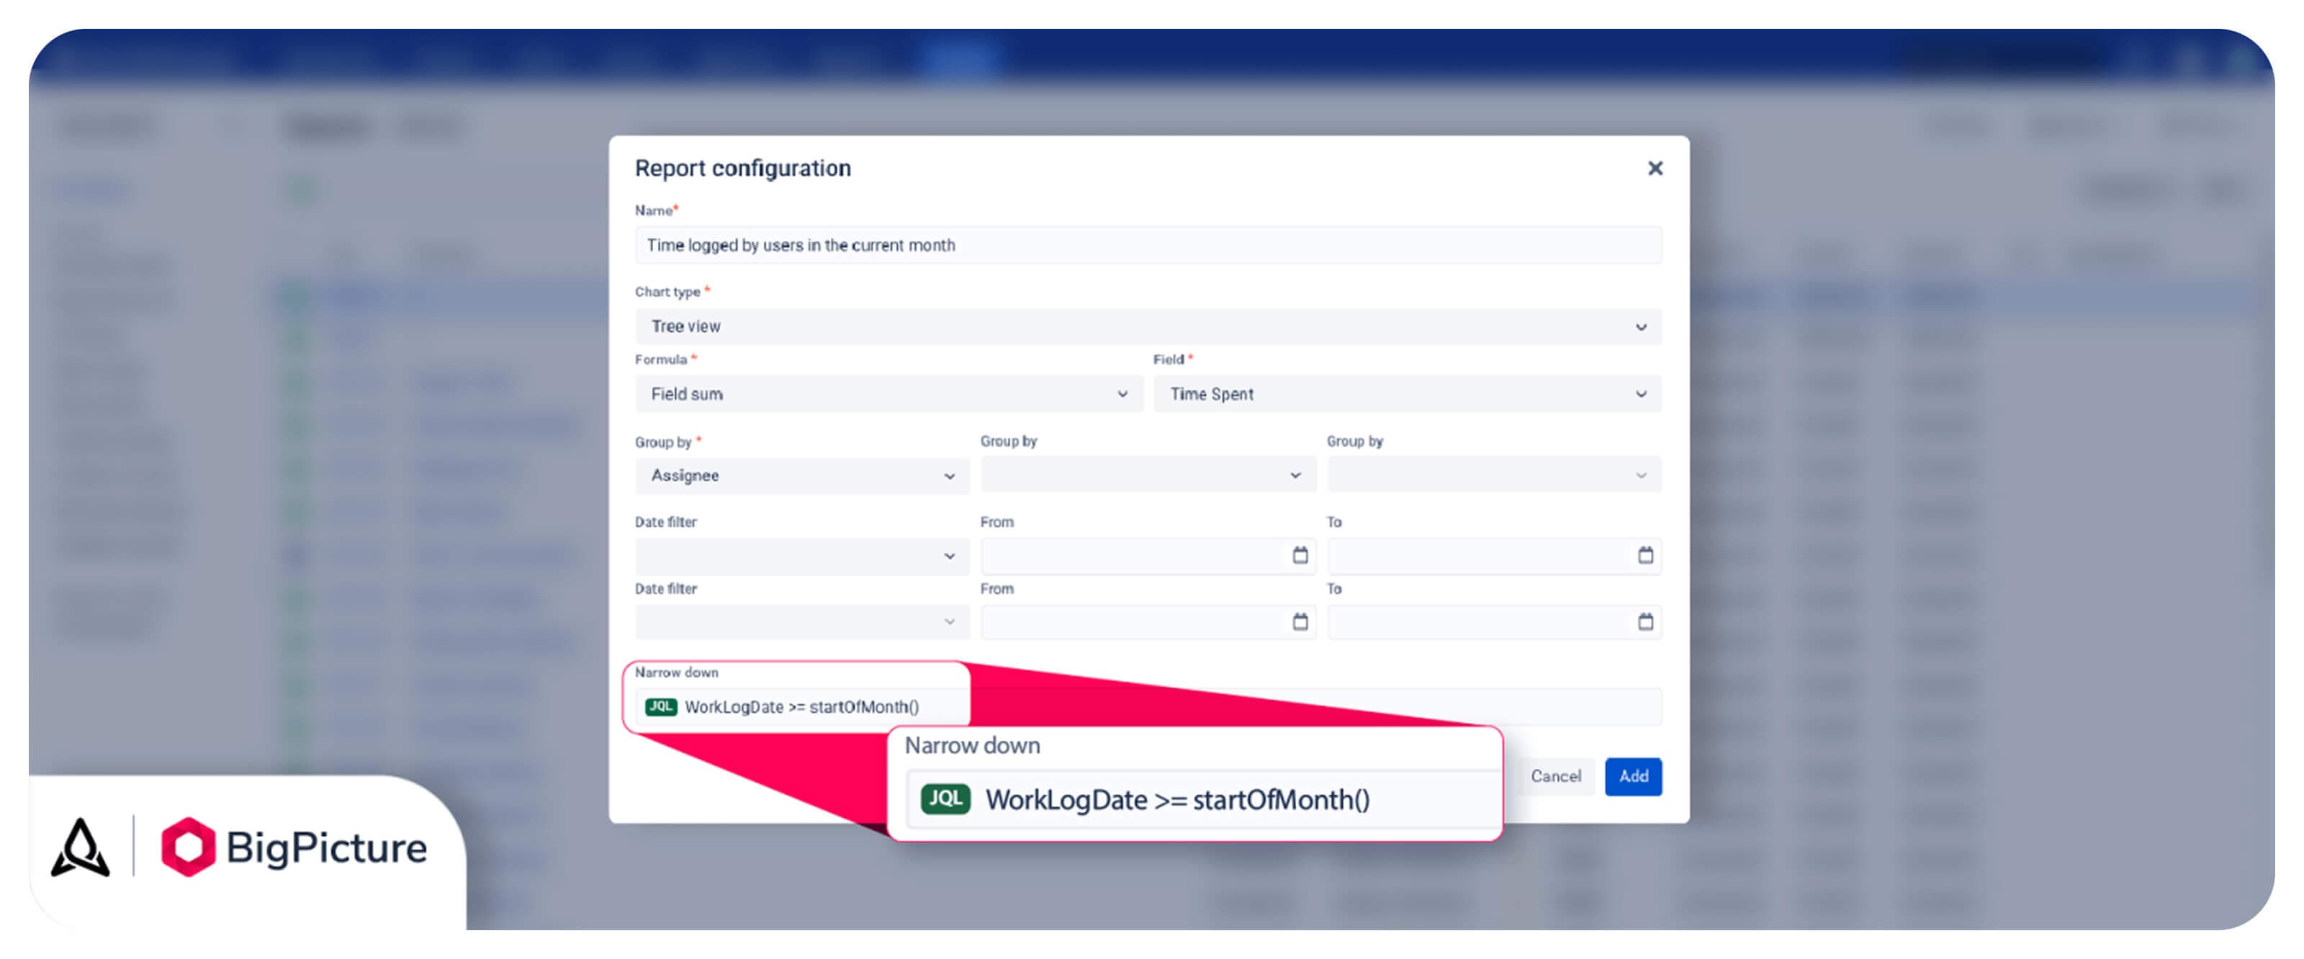
Task: Open the Field dropdown showing Time Spent
Action: (x=1407, y=394)
